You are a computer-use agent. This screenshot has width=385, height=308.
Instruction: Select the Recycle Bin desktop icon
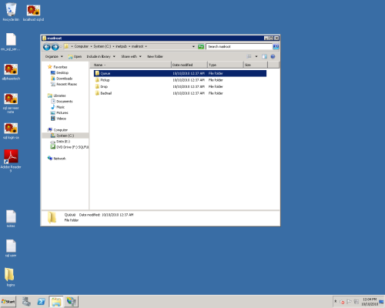point(11,12)
